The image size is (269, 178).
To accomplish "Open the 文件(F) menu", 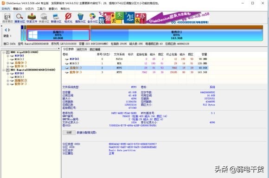I will coord(6,8).
